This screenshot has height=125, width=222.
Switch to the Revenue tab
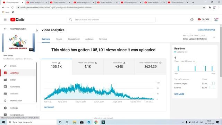click(x=103, y=39)
